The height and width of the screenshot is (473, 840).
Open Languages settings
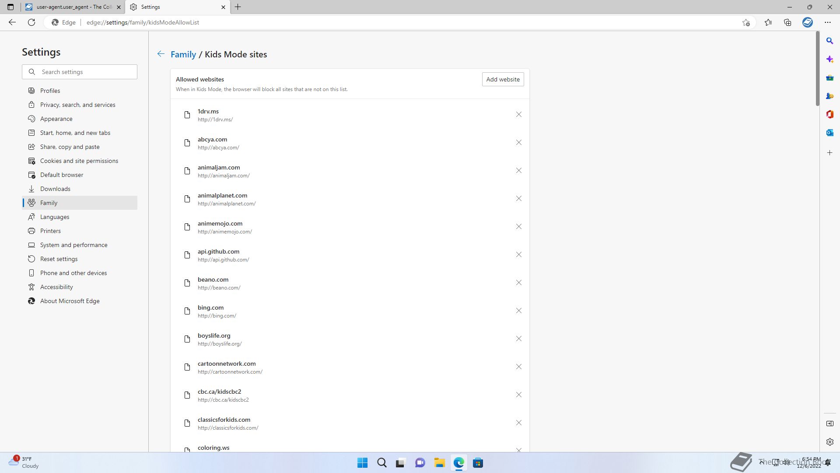click(80, 217)
